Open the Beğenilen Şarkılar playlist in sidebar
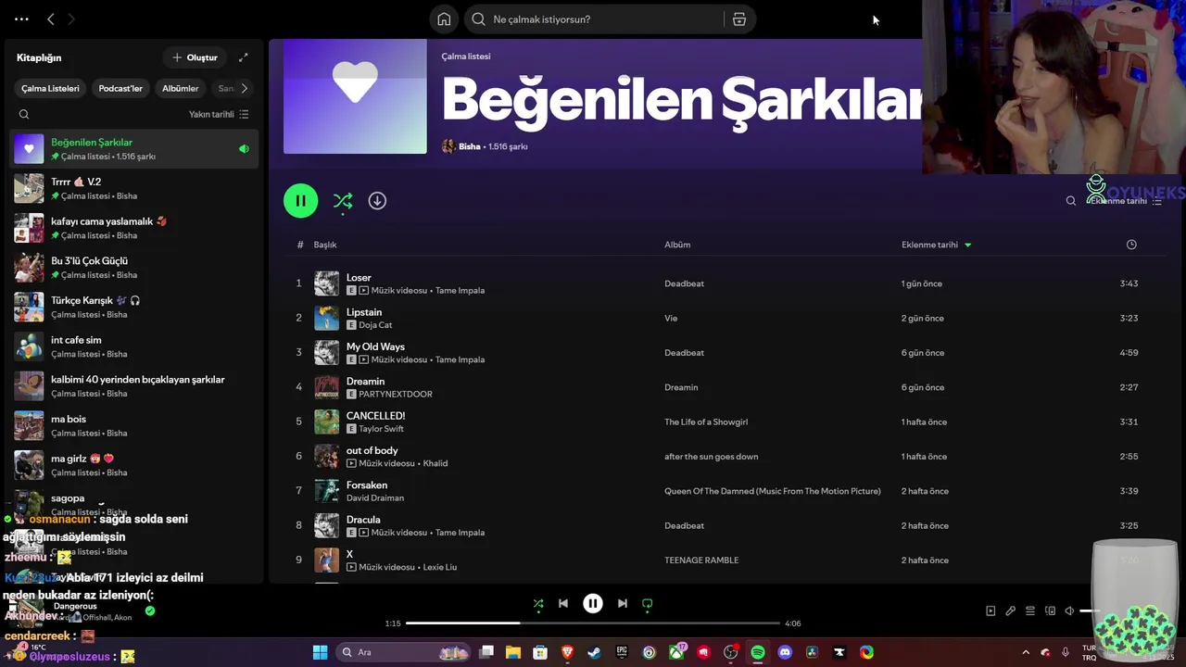 (x=134, y=149)
